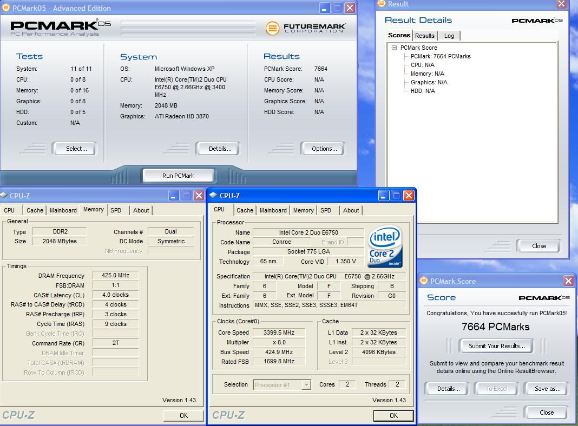
Task: Select the HDD: N/A tree entry
Action: [x=423, y=91]
